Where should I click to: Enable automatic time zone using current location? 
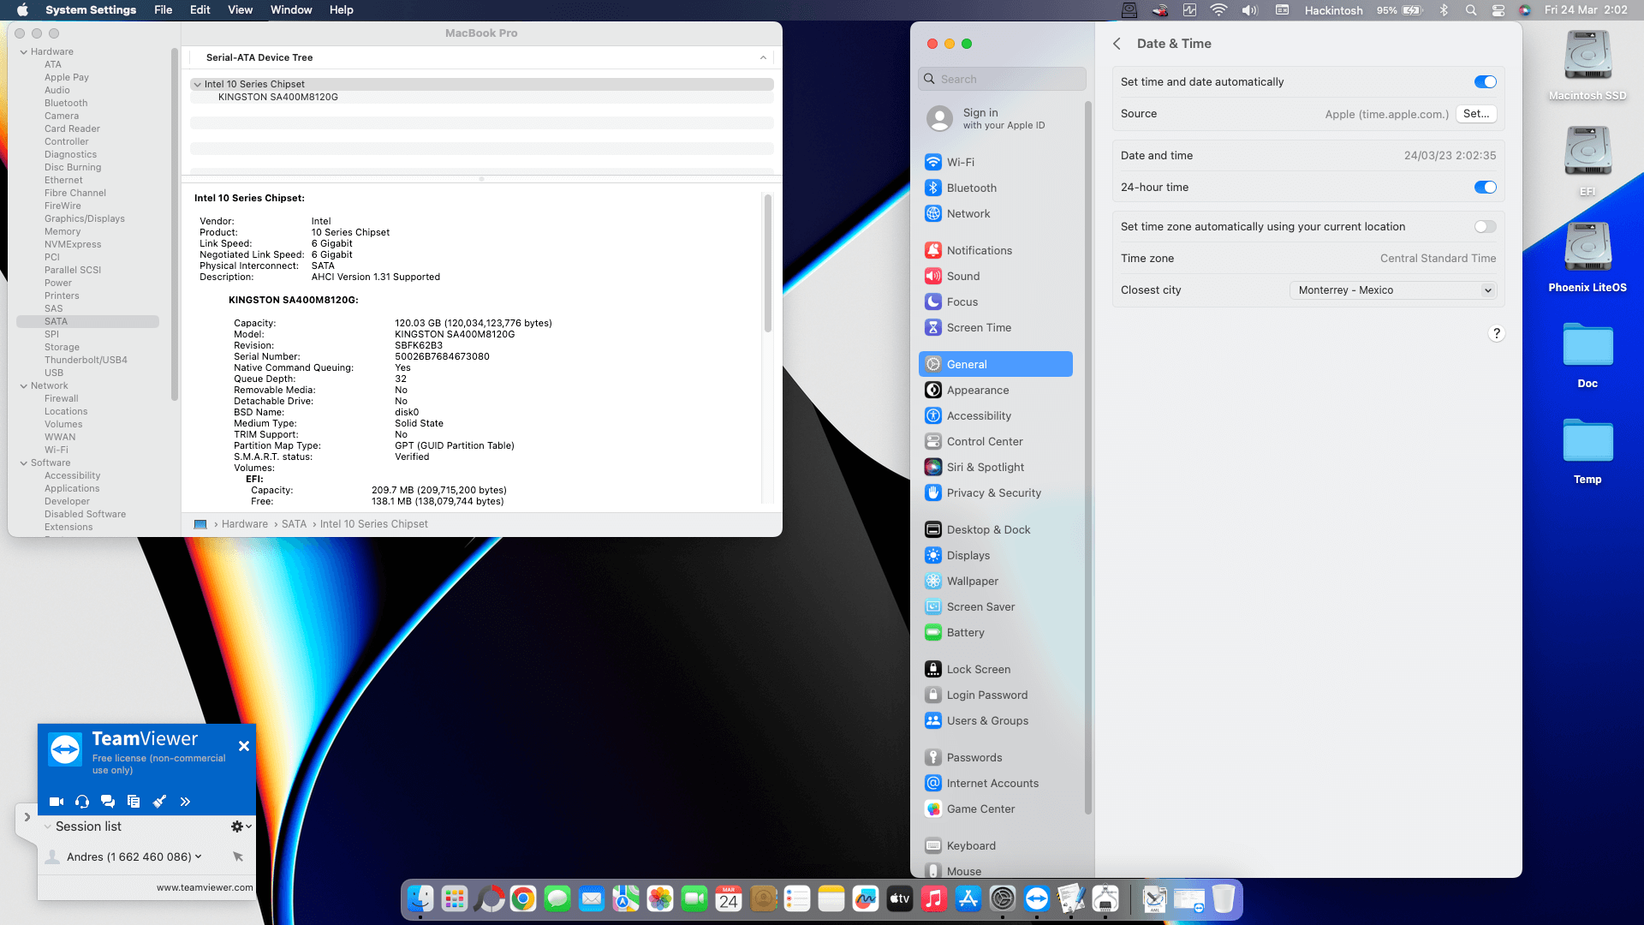(x=1486, y=227)
